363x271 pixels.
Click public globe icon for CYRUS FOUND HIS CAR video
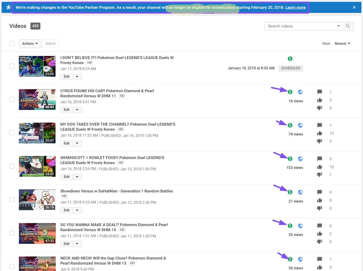(300, 92)
